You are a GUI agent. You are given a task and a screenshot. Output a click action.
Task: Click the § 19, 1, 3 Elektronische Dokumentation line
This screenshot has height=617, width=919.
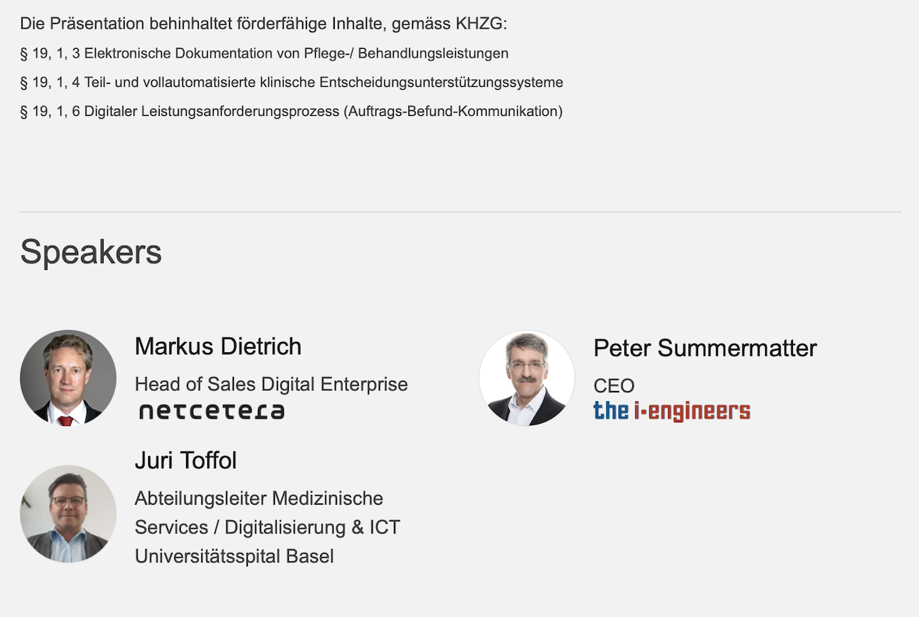[265, 53]
